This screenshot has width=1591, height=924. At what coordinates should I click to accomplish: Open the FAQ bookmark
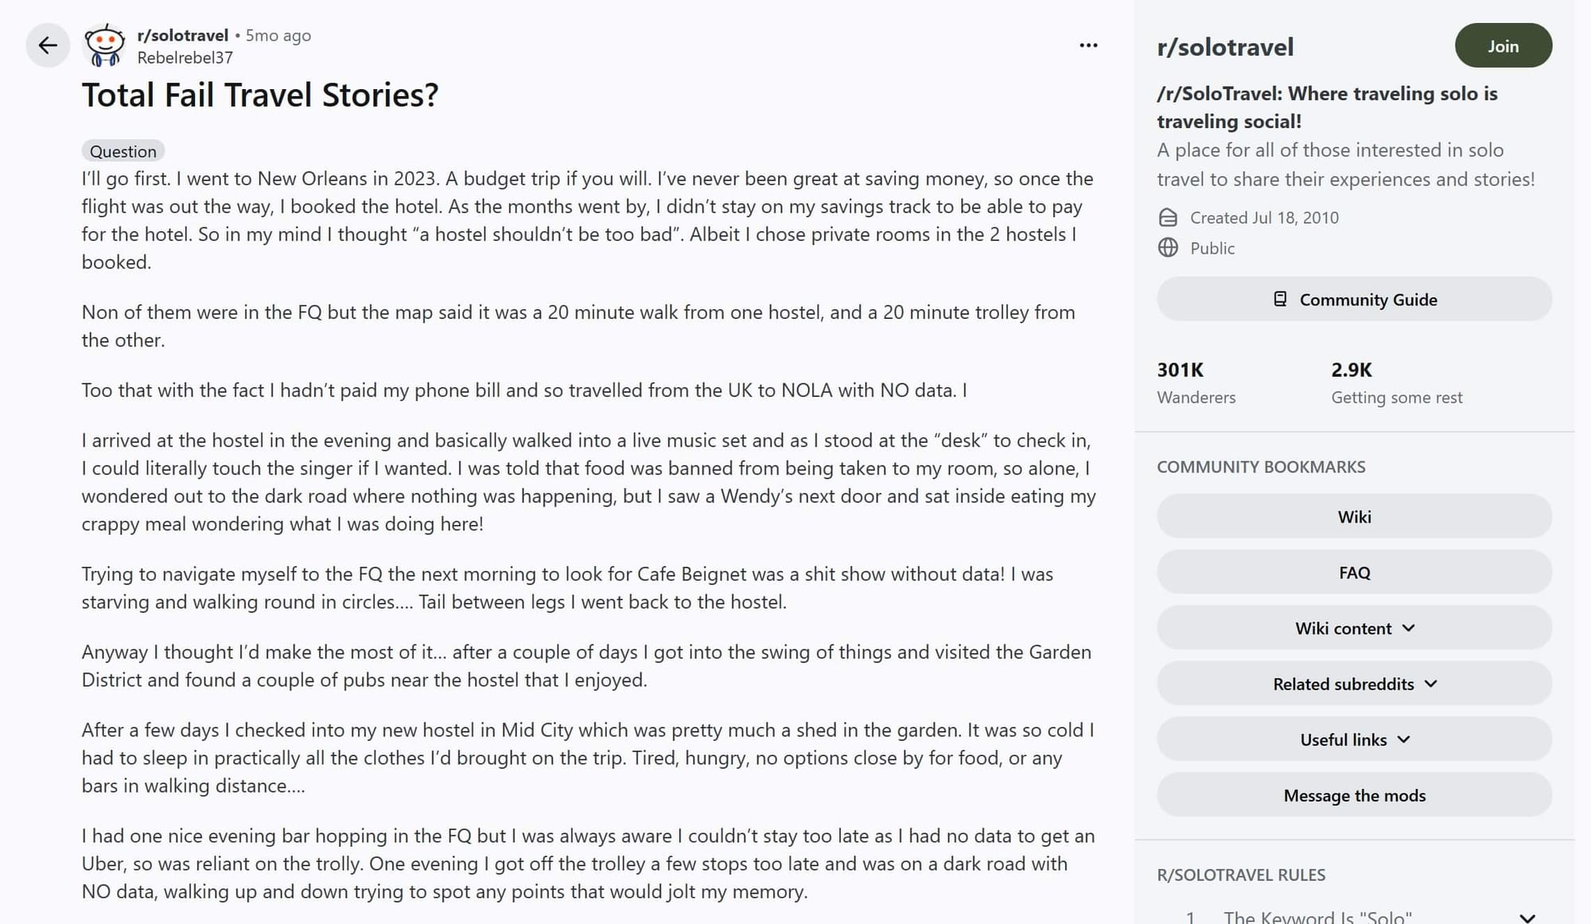(1354, 573)
